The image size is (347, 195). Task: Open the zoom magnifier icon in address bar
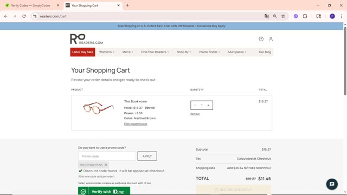click(x=275, y=16)
